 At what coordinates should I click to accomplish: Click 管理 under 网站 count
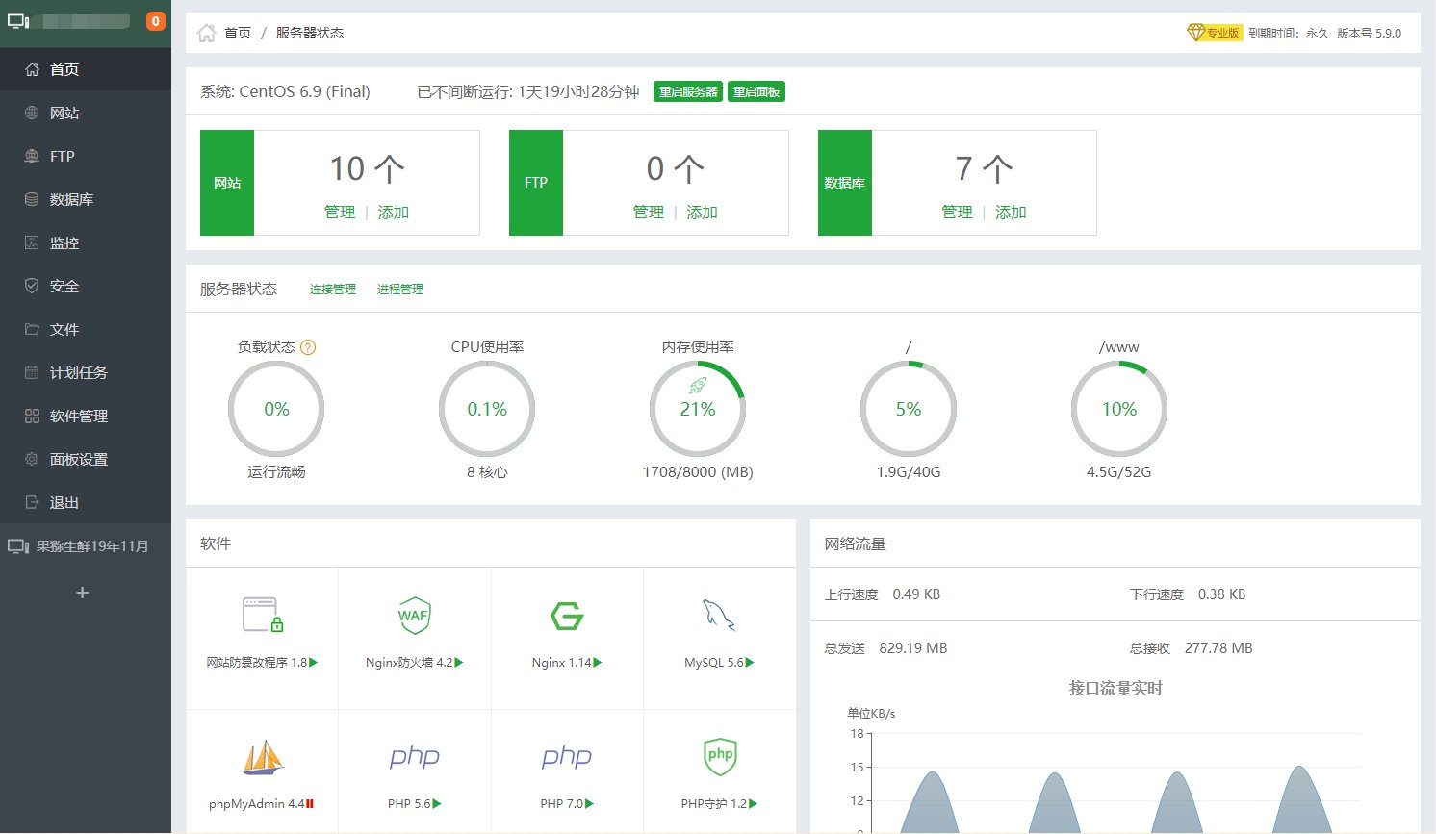340,212
